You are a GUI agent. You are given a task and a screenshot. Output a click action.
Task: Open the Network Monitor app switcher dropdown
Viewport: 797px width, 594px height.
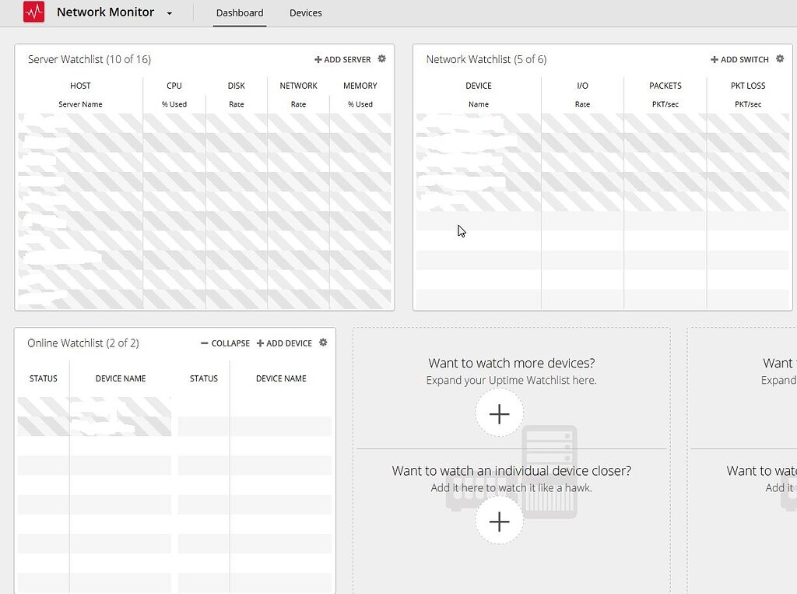(x=169, y=13)
